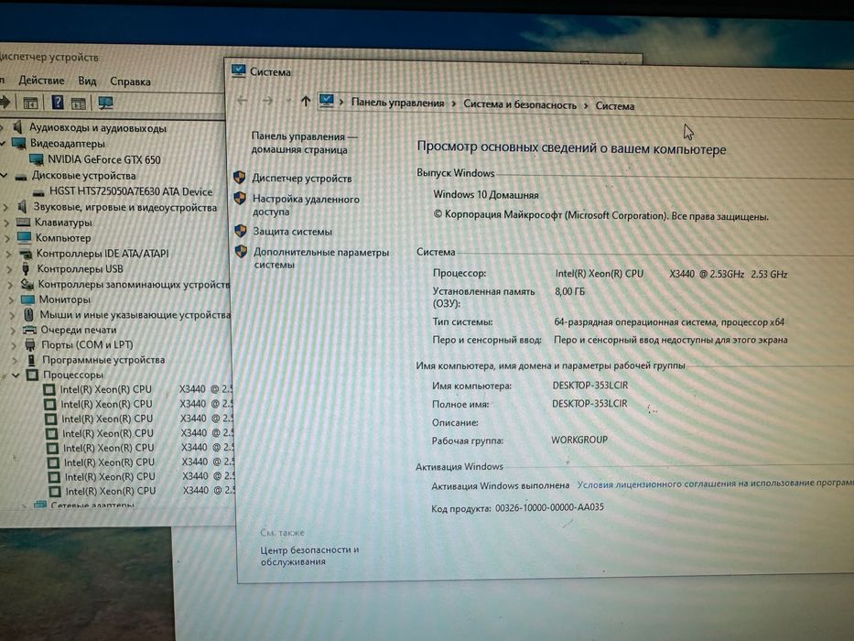Open Диспетчер устройств link in System sidebar
Screen dimensions: 854x641
click(x=302, y=179)
